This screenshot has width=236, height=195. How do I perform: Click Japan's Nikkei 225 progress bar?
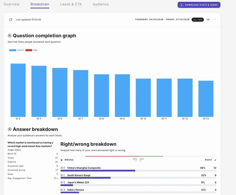click(138, 185)
